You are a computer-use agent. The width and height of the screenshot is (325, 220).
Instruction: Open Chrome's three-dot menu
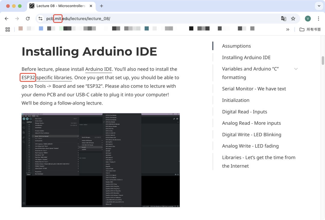coord(318,19)
